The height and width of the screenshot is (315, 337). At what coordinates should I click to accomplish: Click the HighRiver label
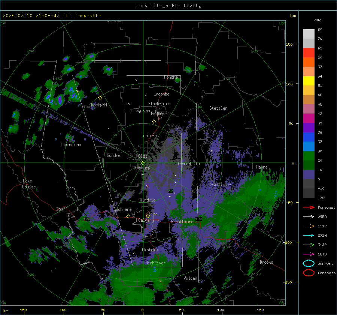pyautogui.click(x=155, y=263)
